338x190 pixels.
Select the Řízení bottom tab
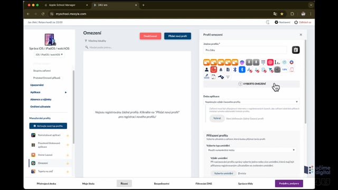click(x=124, y=184)
